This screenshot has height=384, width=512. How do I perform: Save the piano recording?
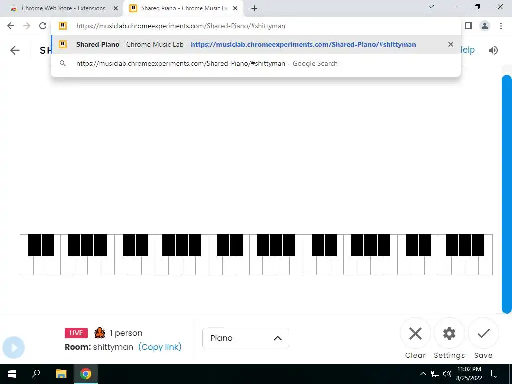(483, 334)
